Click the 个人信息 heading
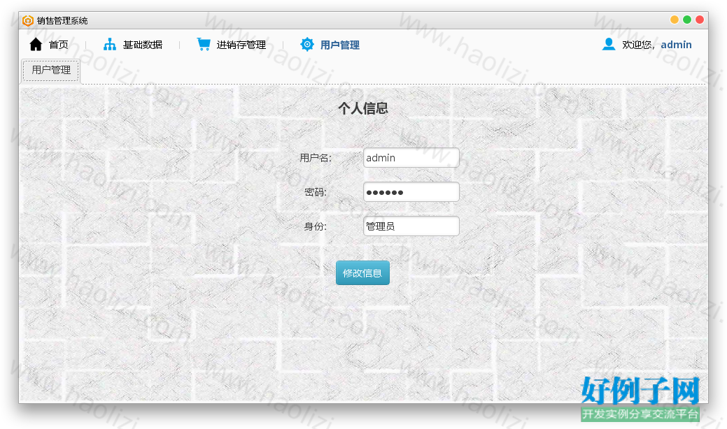 click(x=363, y=108)
